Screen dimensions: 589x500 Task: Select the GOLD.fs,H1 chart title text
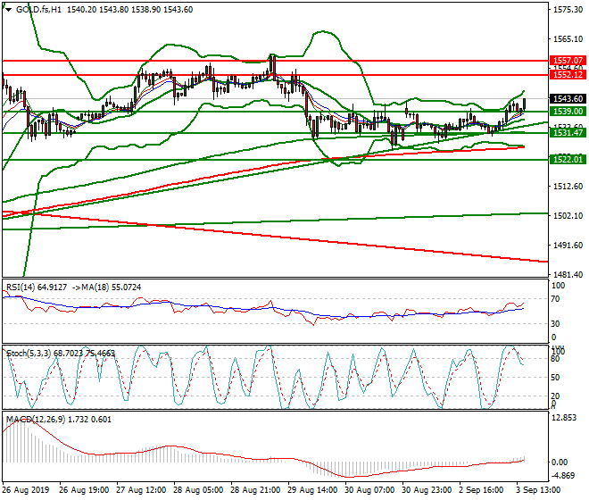point(38,10)
